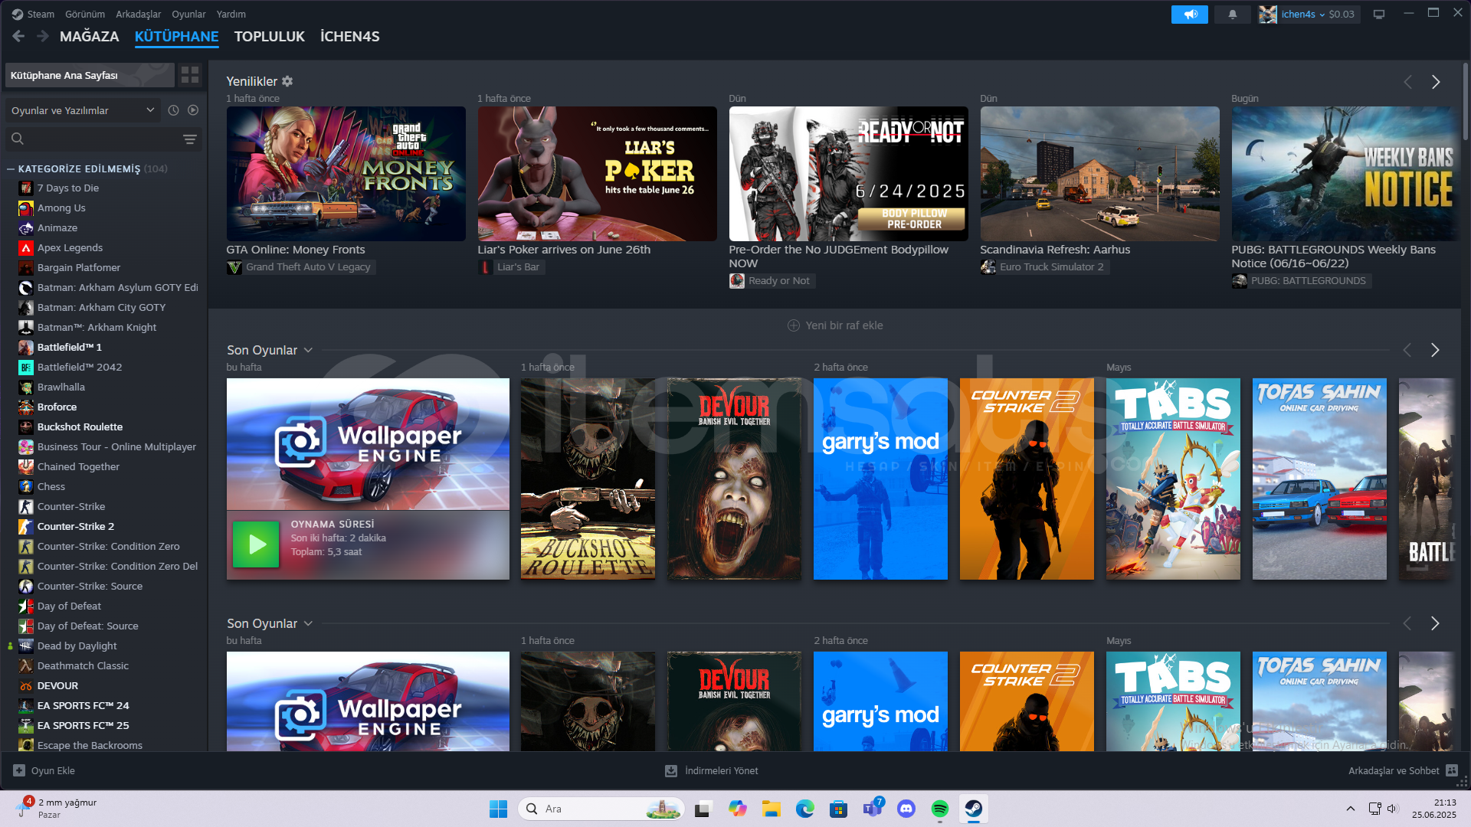Expand the first Son Oyunlar shelf dropdown
Screen dimensions: 1471x827
pos(308,350)
